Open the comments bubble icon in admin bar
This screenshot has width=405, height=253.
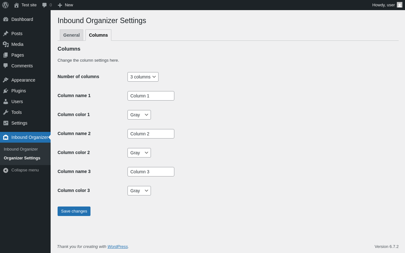point(45,5)
